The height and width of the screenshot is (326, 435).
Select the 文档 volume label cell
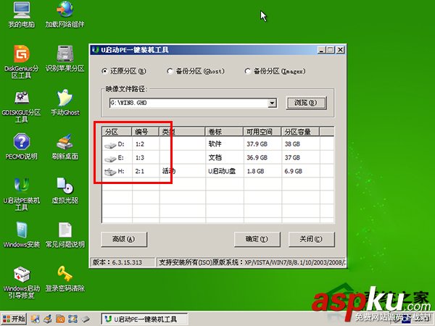point(215,157)
